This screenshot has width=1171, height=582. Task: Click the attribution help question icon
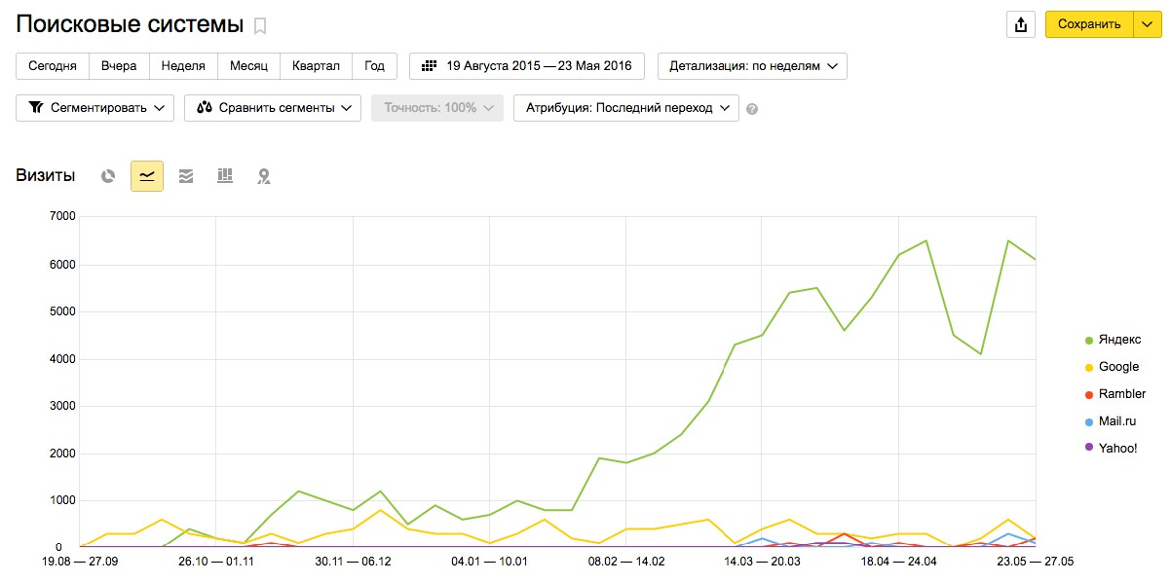pyautogui.click(x=751, y=109)
